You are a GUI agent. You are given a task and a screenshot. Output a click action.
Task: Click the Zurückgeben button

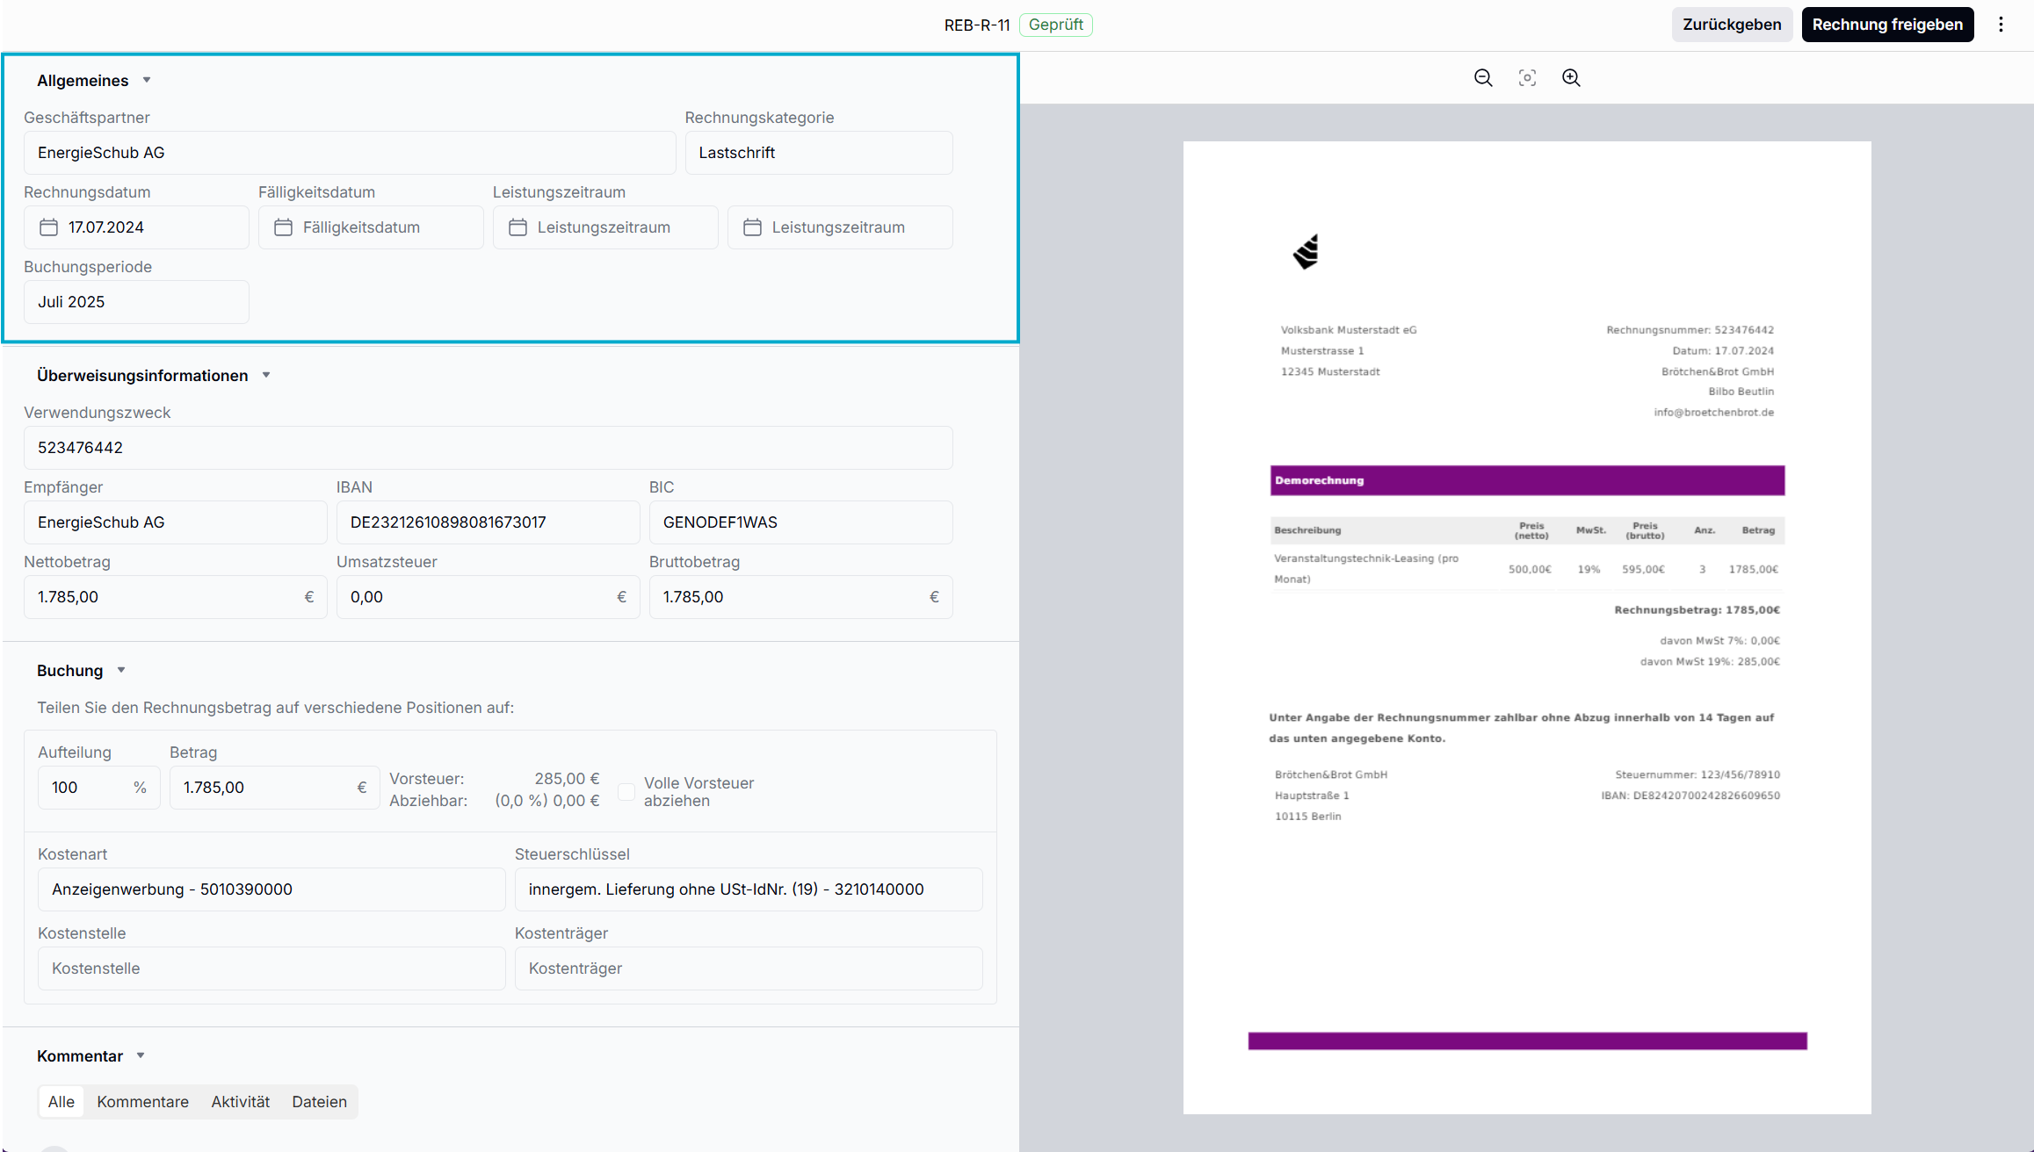point(1732,25)
